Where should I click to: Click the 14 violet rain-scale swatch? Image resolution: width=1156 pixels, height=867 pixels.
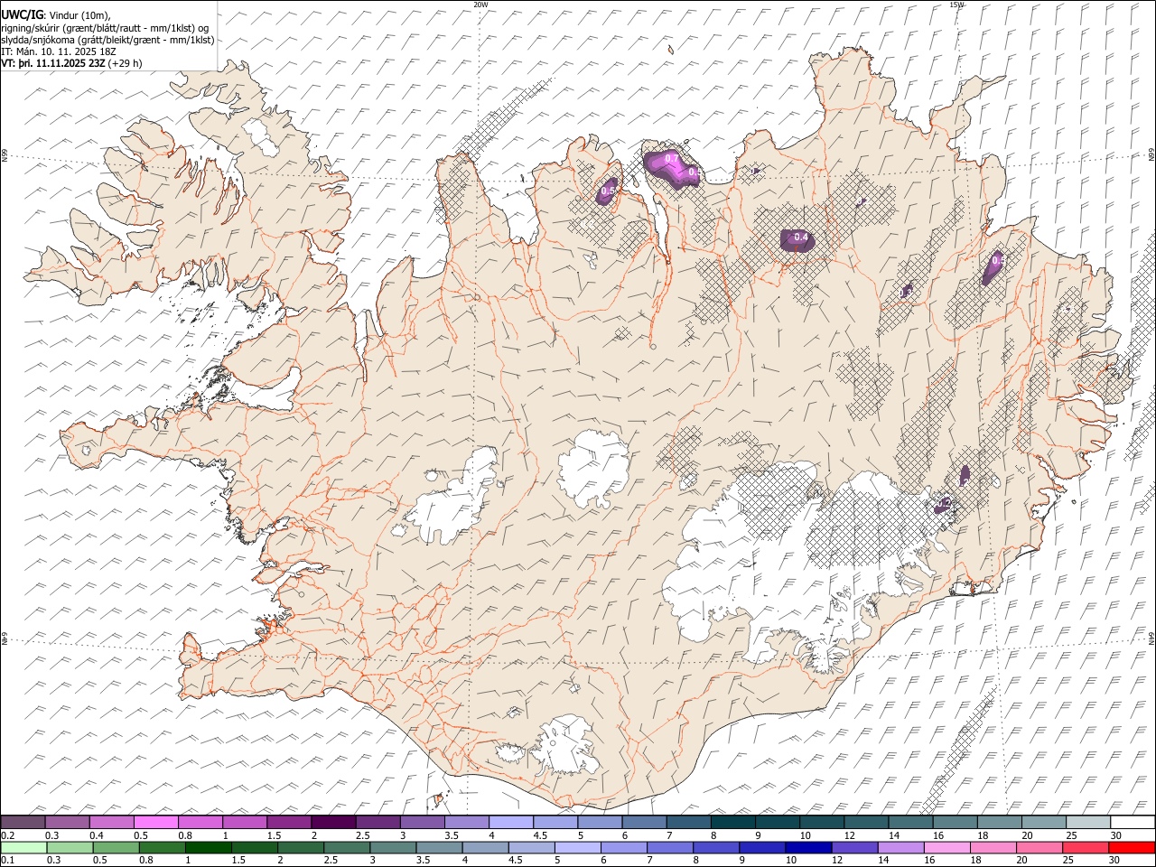(900, 847)
